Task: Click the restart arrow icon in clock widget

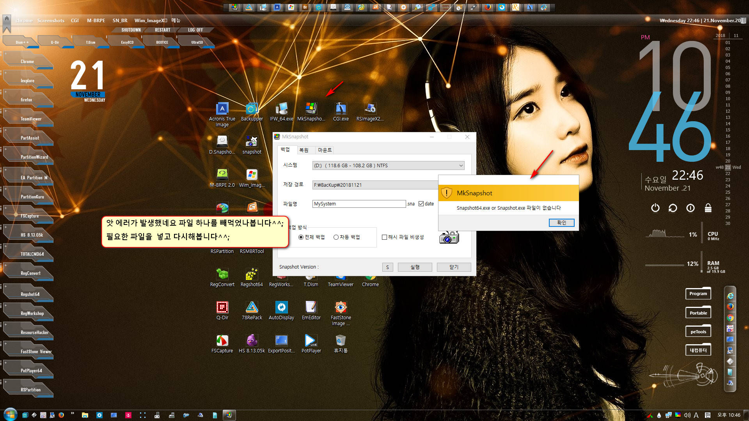Action: coord(673,208)
